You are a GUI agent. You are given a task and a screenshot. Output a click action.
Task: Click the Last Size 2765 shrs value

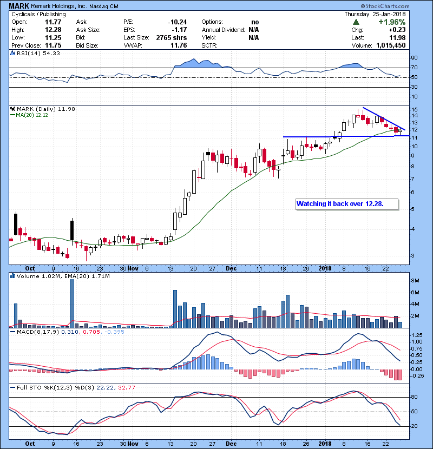(x=172, y=37)
